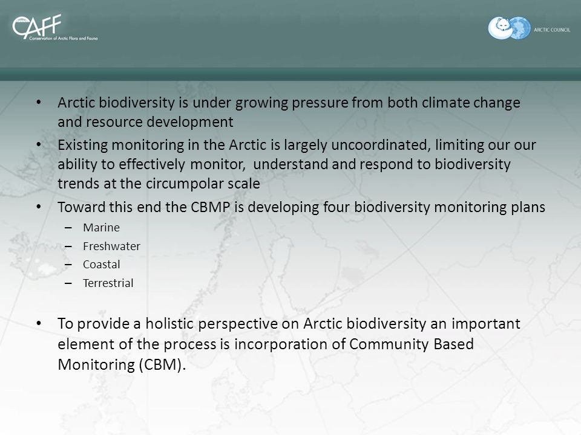581x435 pixels.
Task: Click bullet point before 'To provide a holistic'
Action: (x=39, y=323)
